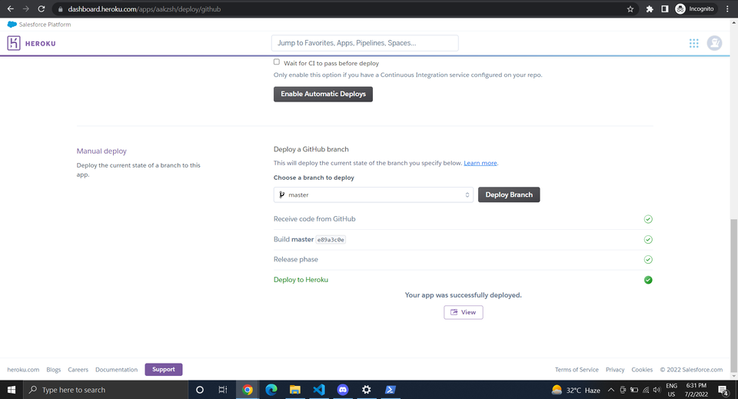This screenshot has width=738, height=399.
Task: Open the Windows Start menu
Action: [12, 390]
